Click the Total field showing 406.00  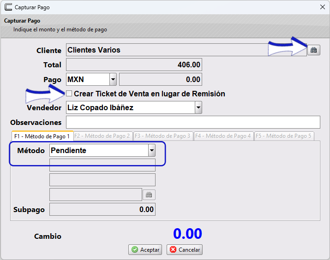134,65
